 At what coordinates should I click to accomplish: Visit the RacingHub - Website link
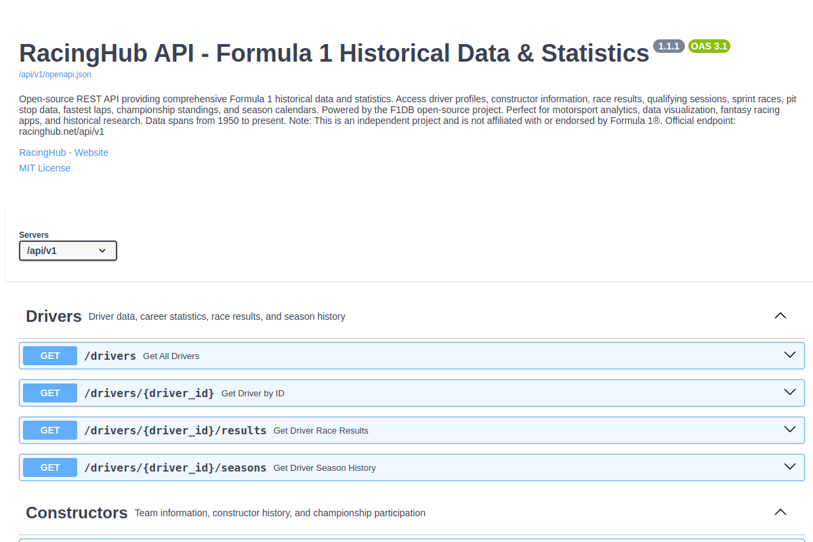(x=64, y=152)
